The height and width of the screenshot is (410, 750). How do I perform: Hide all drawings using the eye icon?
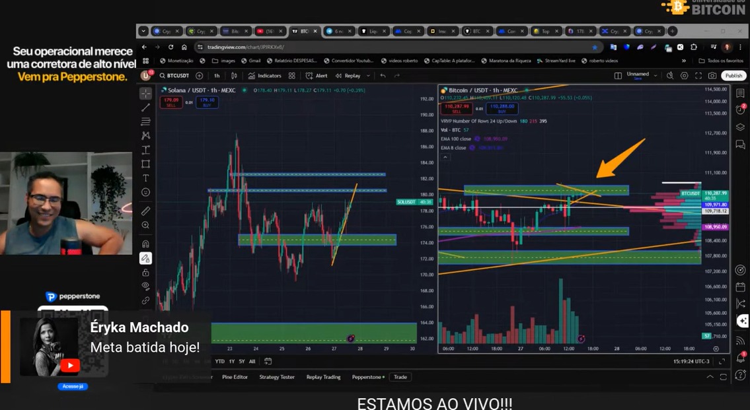(145, 285)
